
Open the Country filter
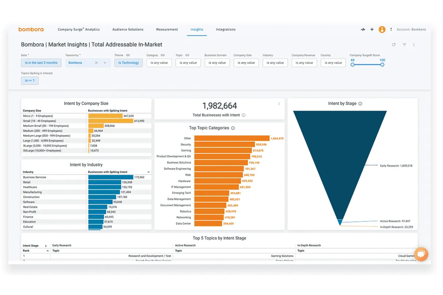[333, 63]
